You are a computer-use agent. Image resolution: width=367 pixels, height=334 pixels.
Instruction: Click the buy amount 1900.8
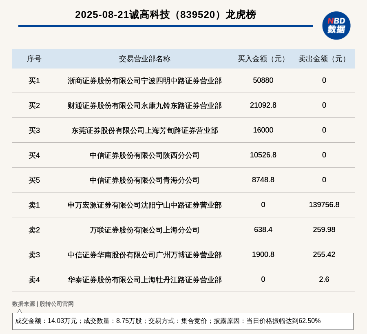tap(263, 254)
